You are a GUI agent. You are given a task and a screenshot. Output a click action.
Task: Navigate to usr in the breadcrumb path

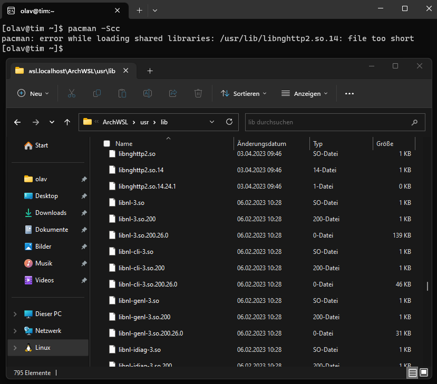pyautogui.click(x=146, y=122)
